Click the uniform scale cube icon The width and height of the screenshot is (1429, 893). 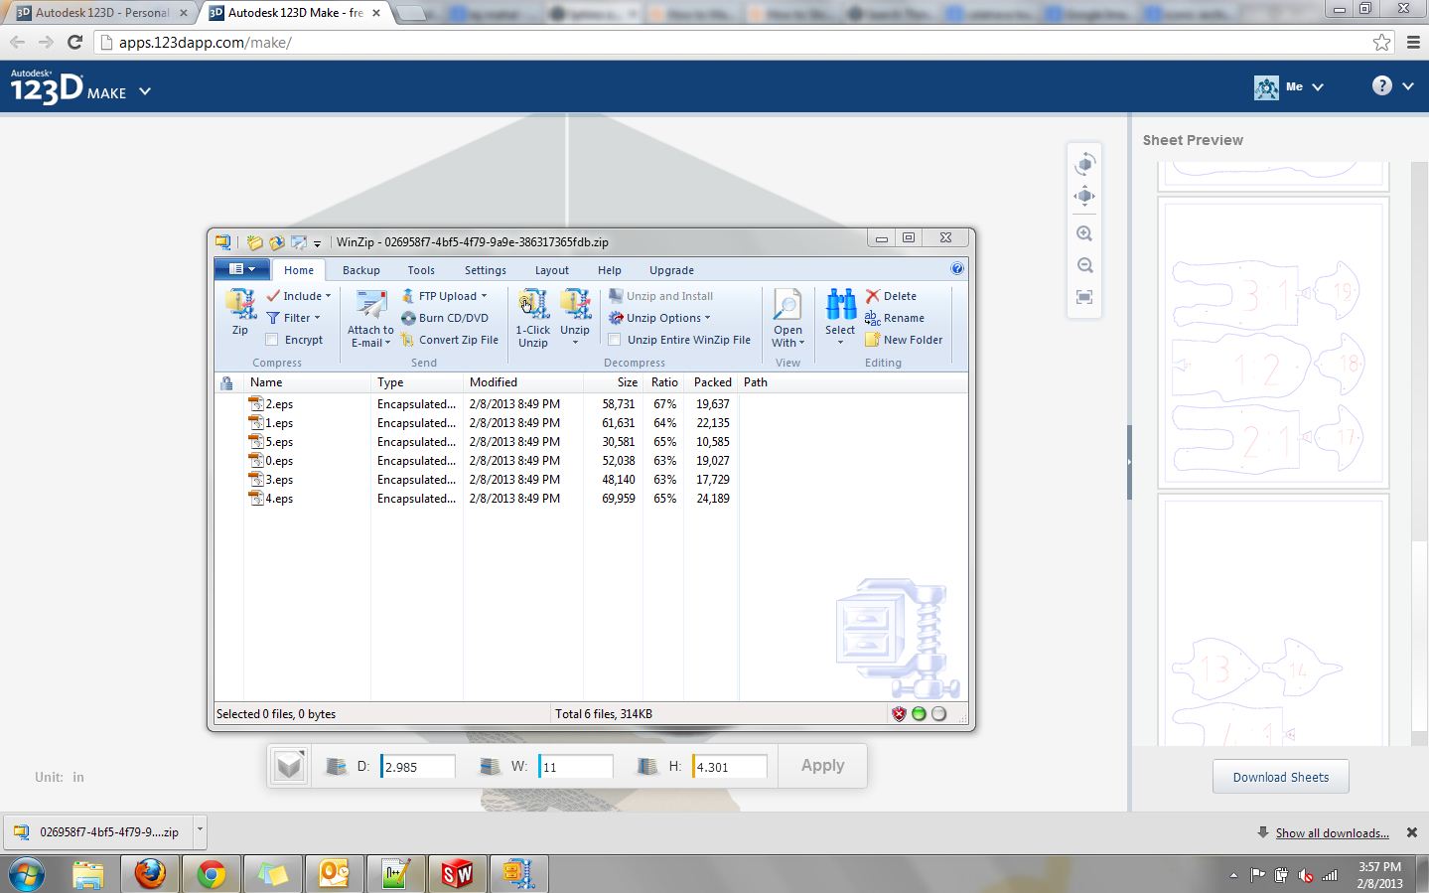[x=289, y=766]
